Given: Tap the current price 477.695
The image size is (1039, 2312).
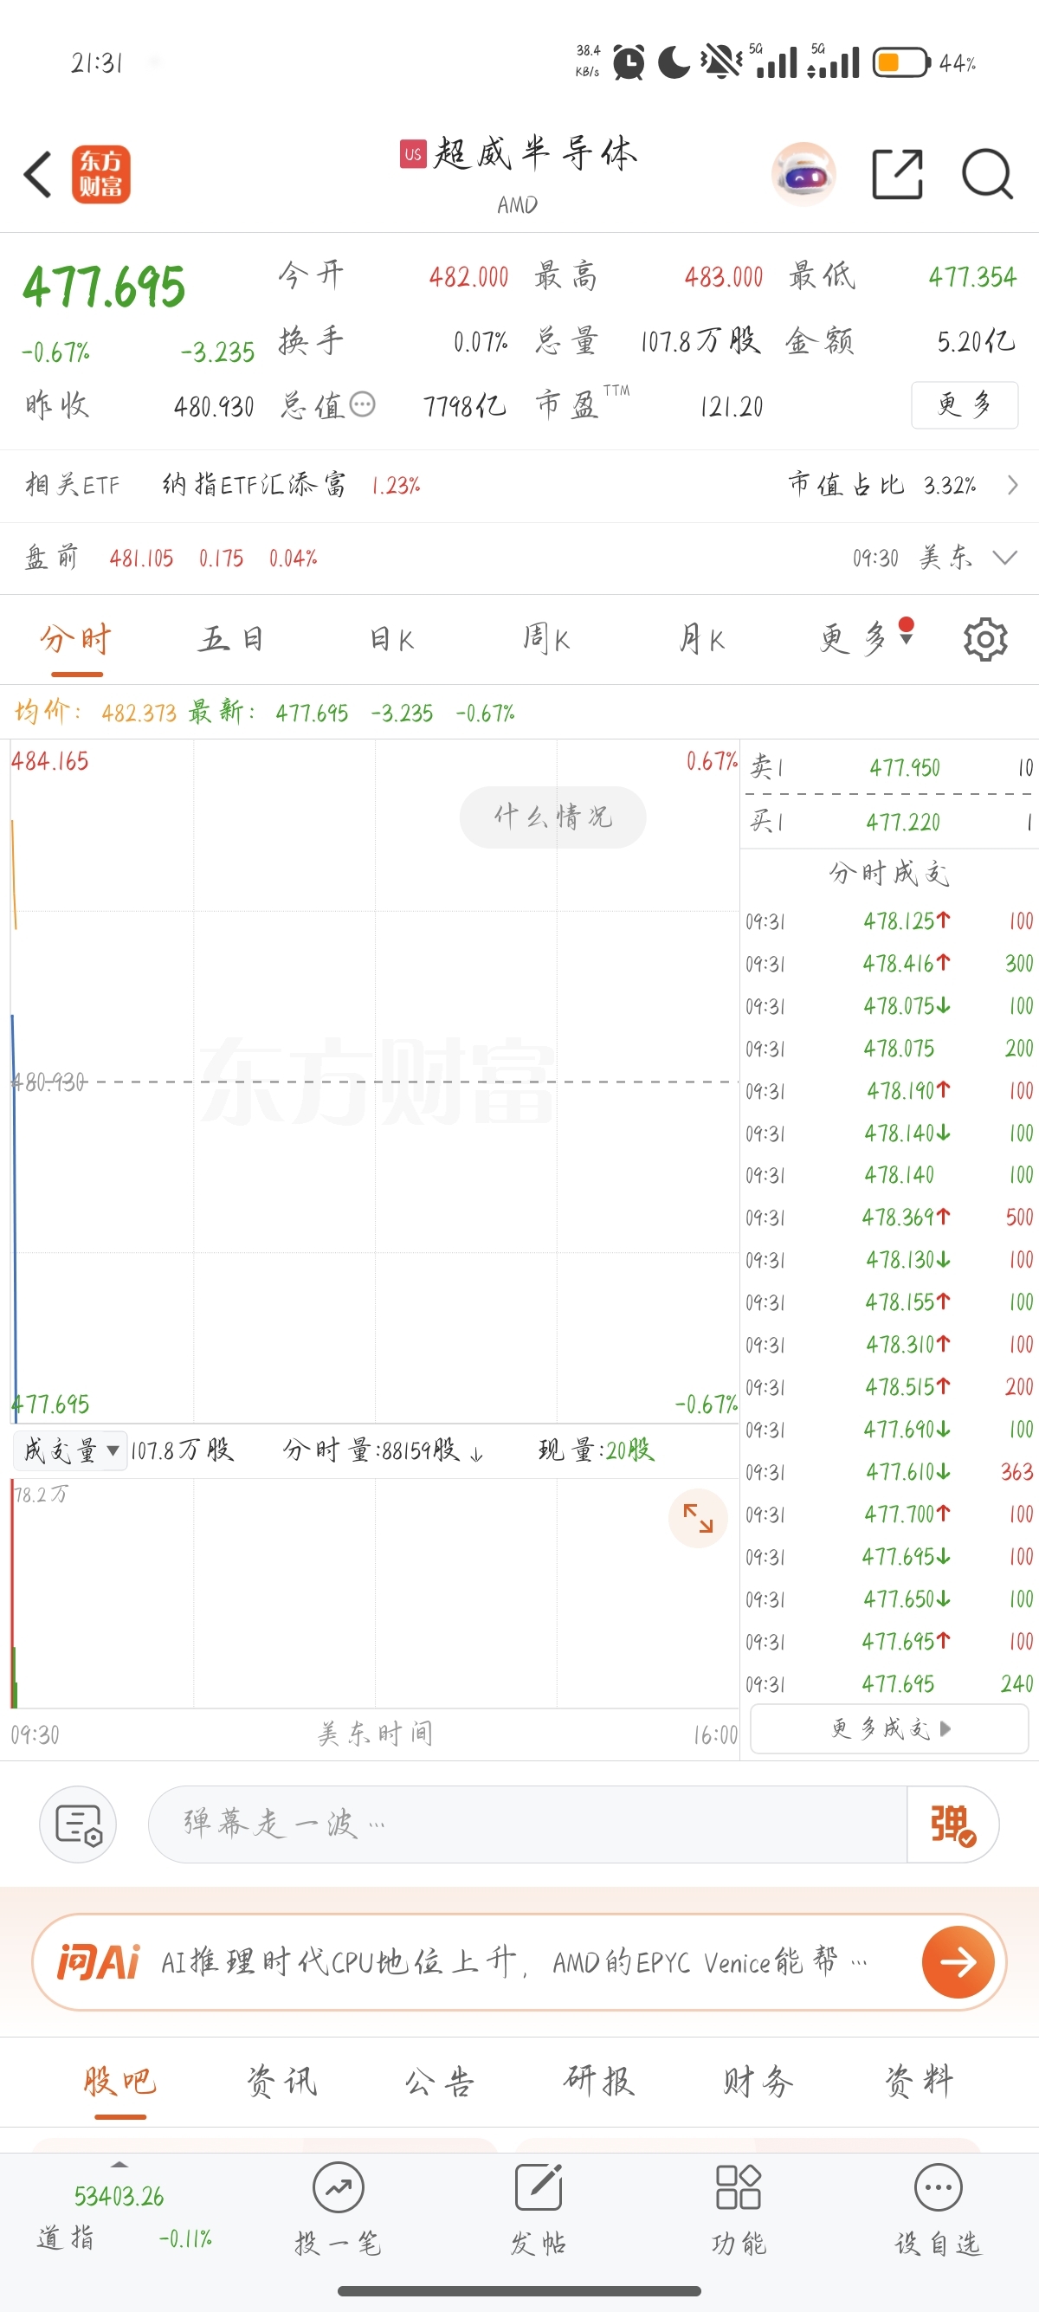Looking at the screenshot, I should pyautogui.click(x=104, y=287).
